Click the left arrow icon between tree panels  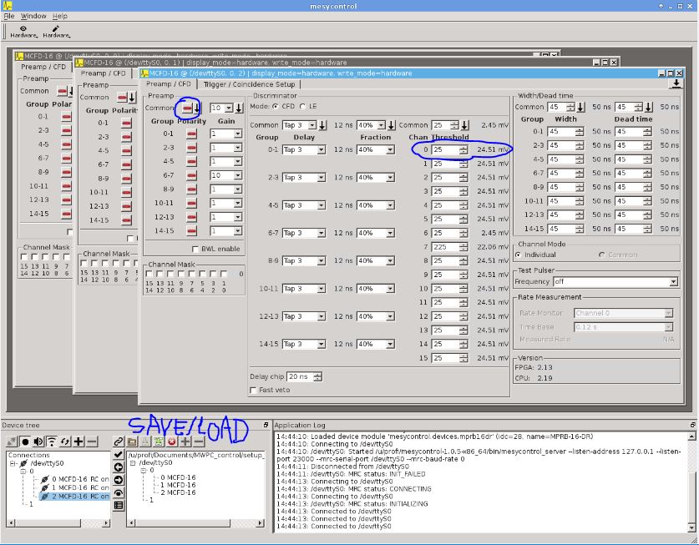118,467
